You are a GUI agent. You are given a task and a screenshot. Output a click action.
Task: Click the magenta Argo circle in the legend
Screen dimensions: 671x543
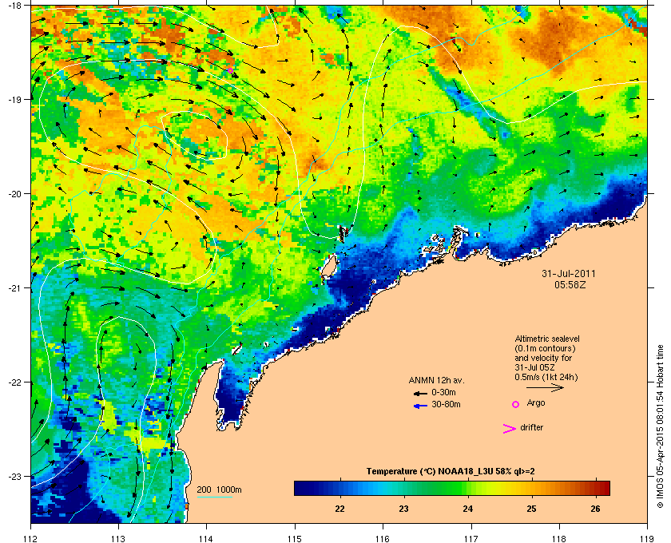(x=516, y=404)
